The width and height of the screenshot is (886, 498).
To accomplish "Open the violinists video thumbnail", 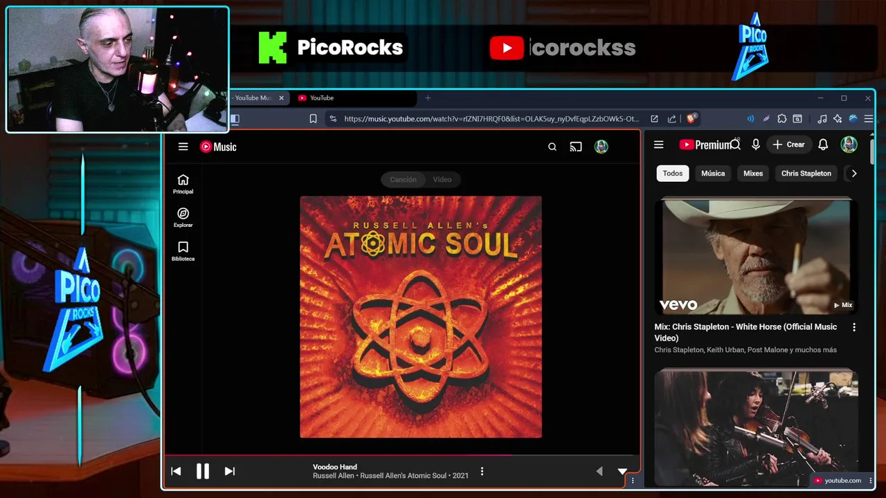I will coord(756,427).
